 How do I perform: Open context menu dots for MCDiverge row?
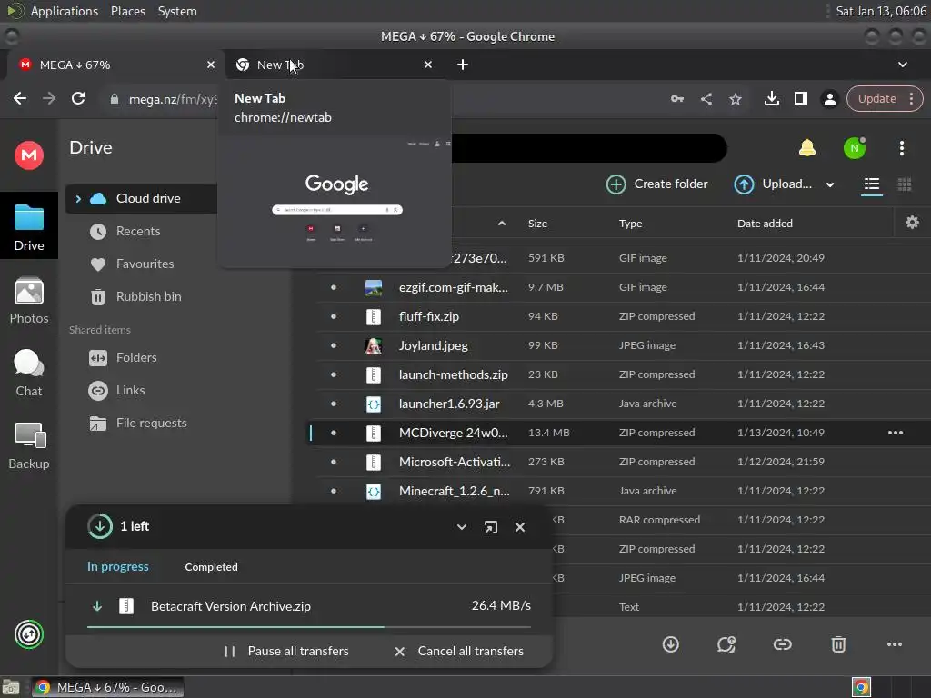tap(896, 433)
